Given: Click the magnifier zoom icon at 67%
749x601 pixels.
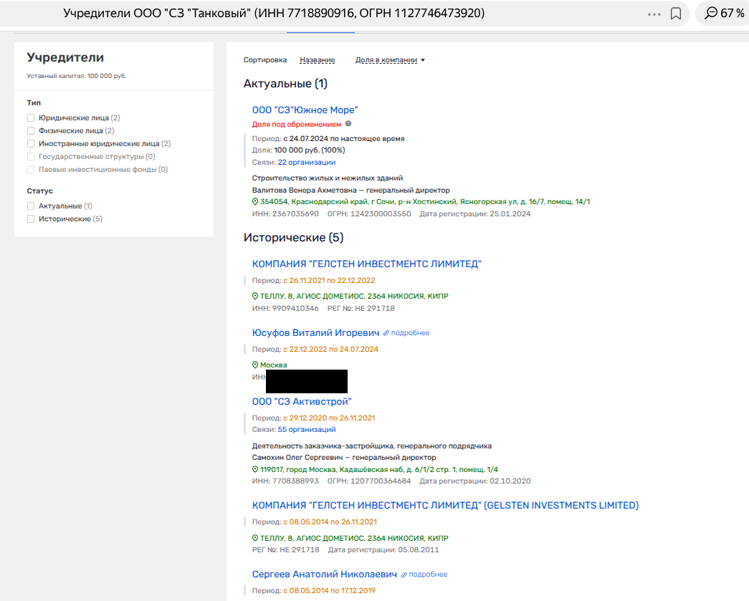Looking at the screenshot, I should point(711,14).
